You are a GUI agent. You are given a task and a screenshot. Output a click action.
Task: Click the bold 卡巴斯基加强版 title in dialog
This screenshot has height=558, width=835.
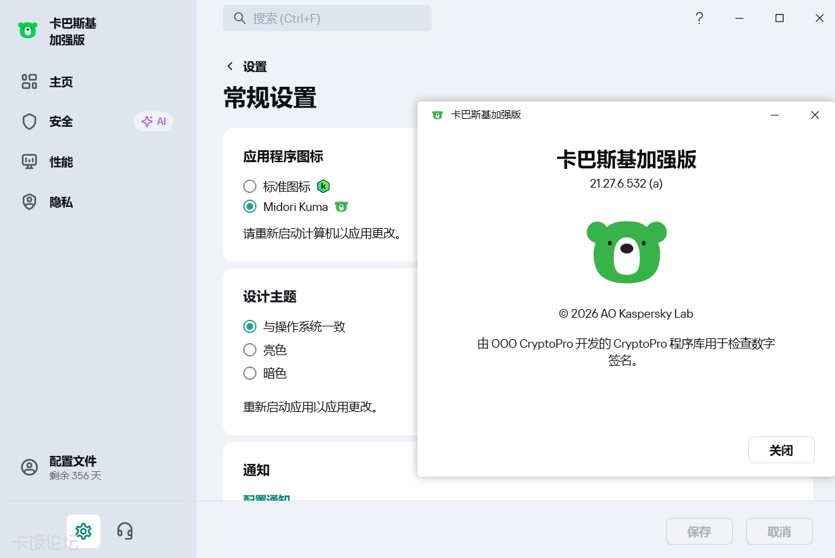627,160
